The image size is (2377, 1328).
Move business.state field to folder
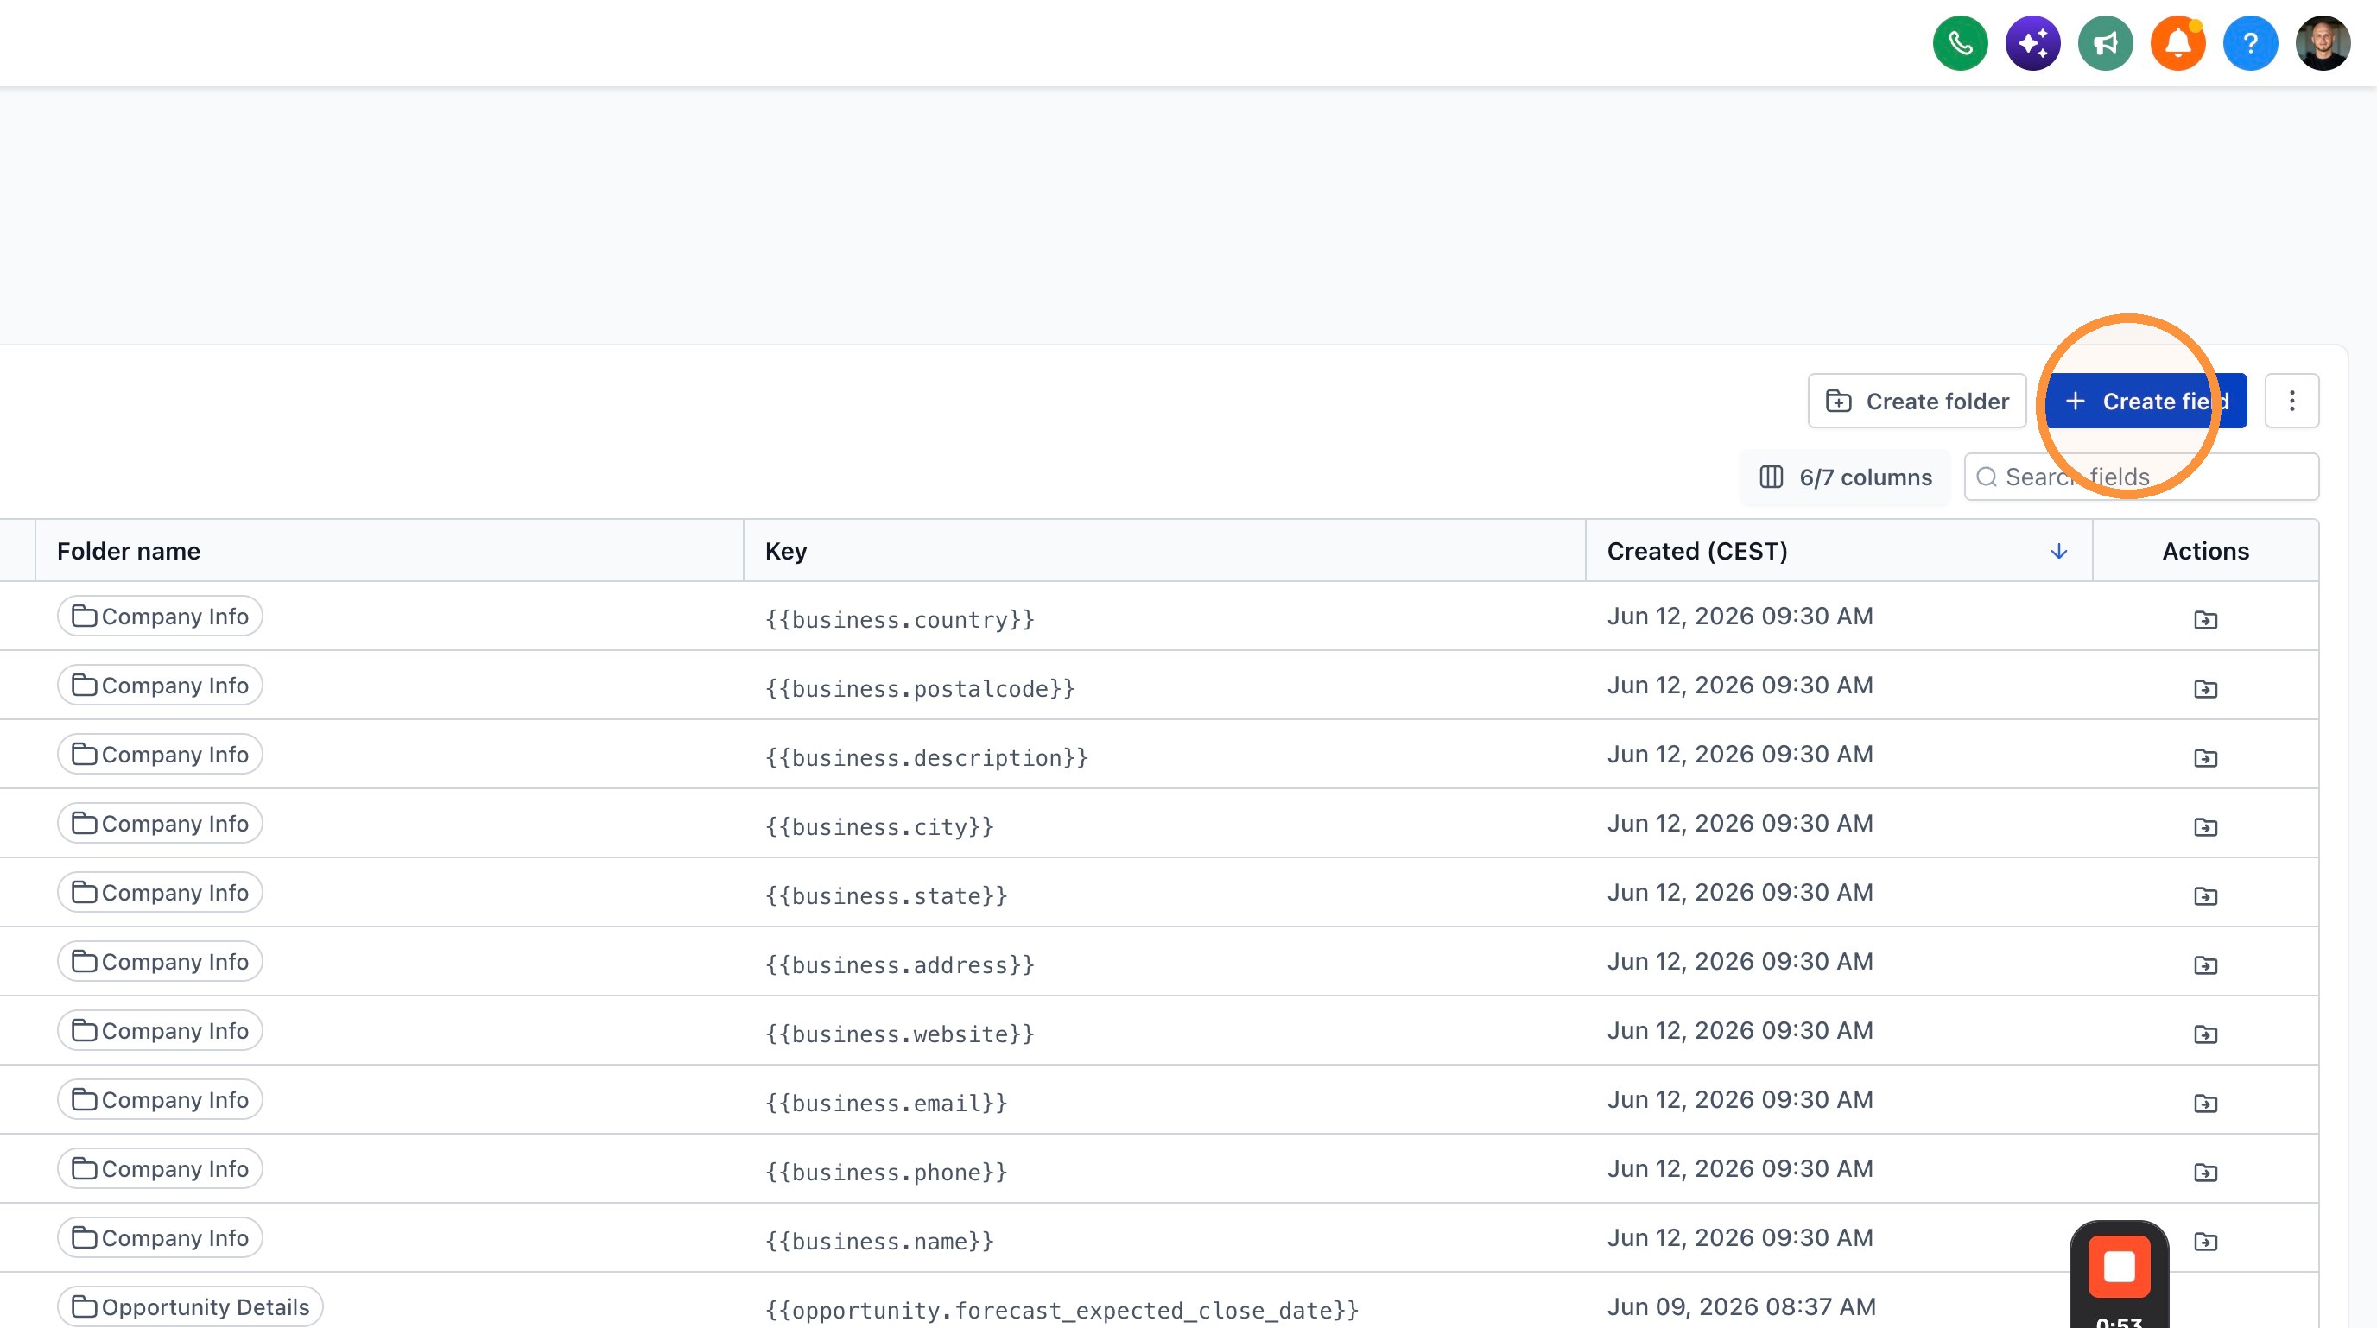point(2205,896)
